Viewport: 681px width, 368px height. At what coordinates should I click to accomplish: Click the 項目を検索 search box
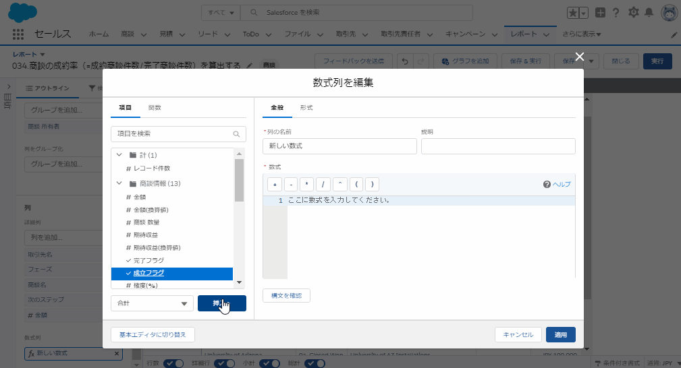178,134
